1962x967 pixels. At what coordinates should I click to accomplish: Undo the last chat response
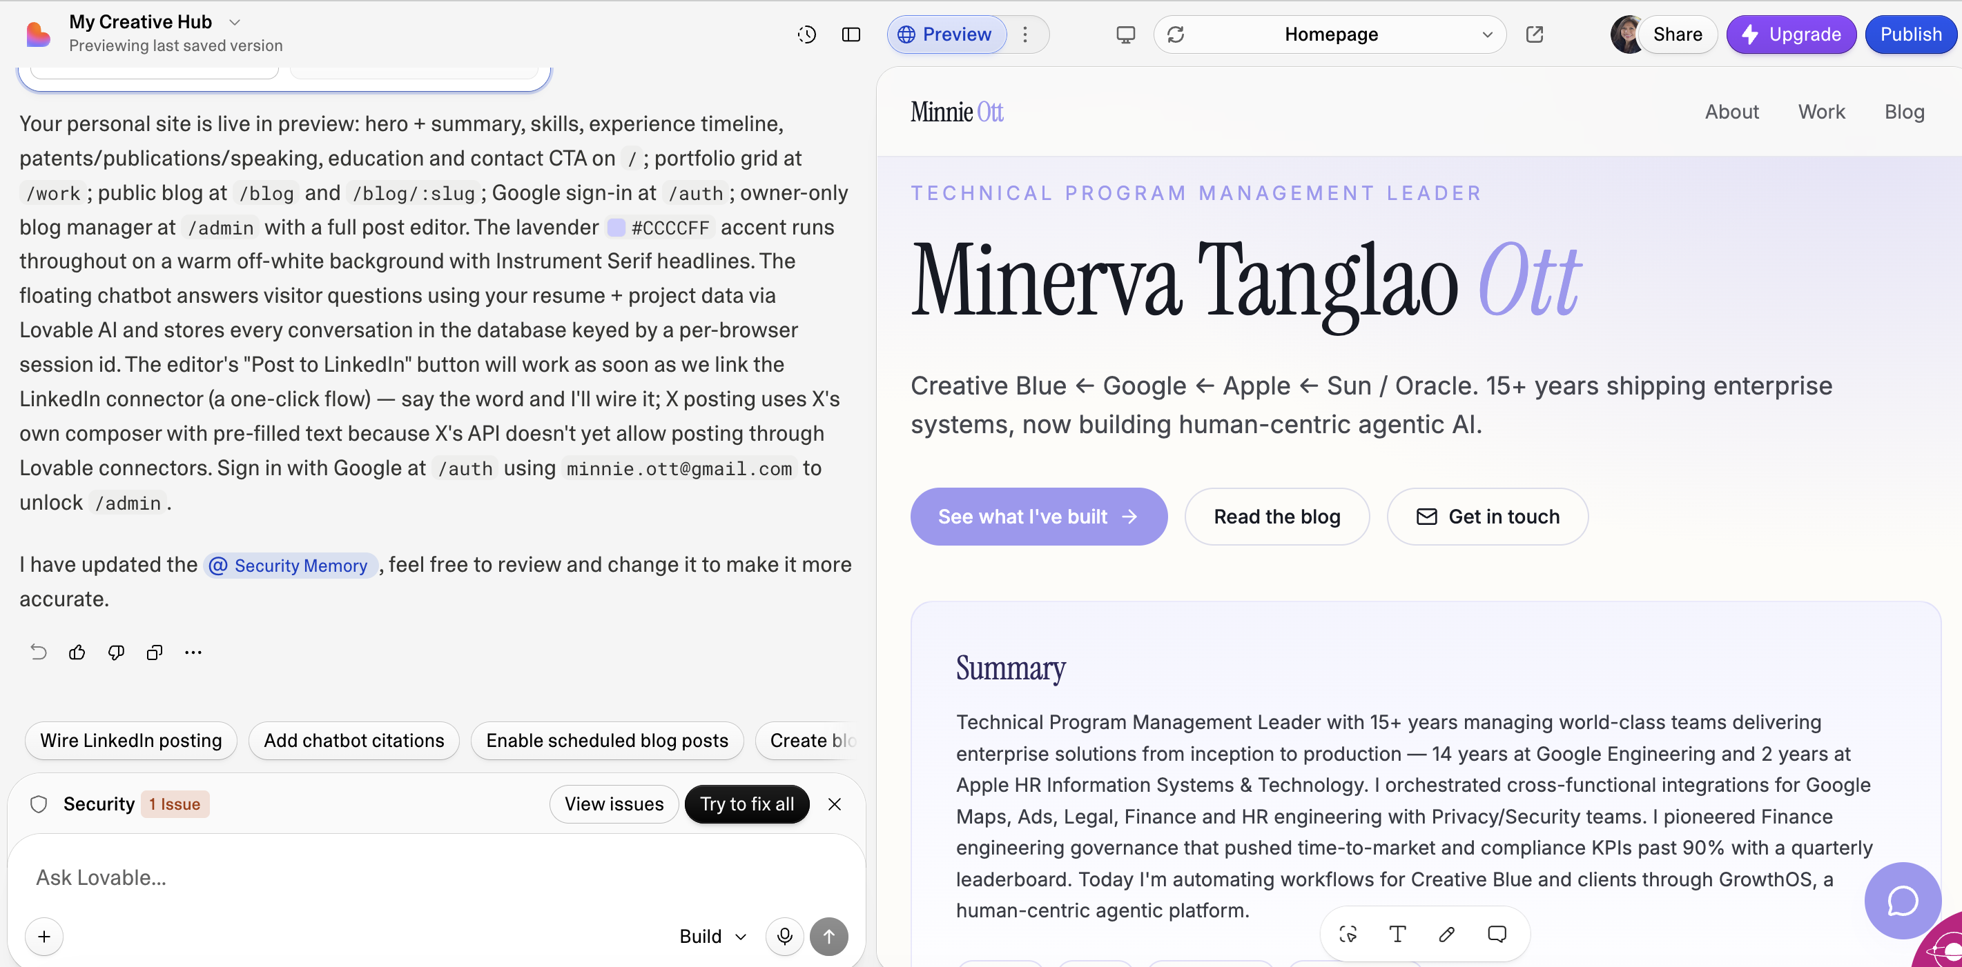(38, 652)
